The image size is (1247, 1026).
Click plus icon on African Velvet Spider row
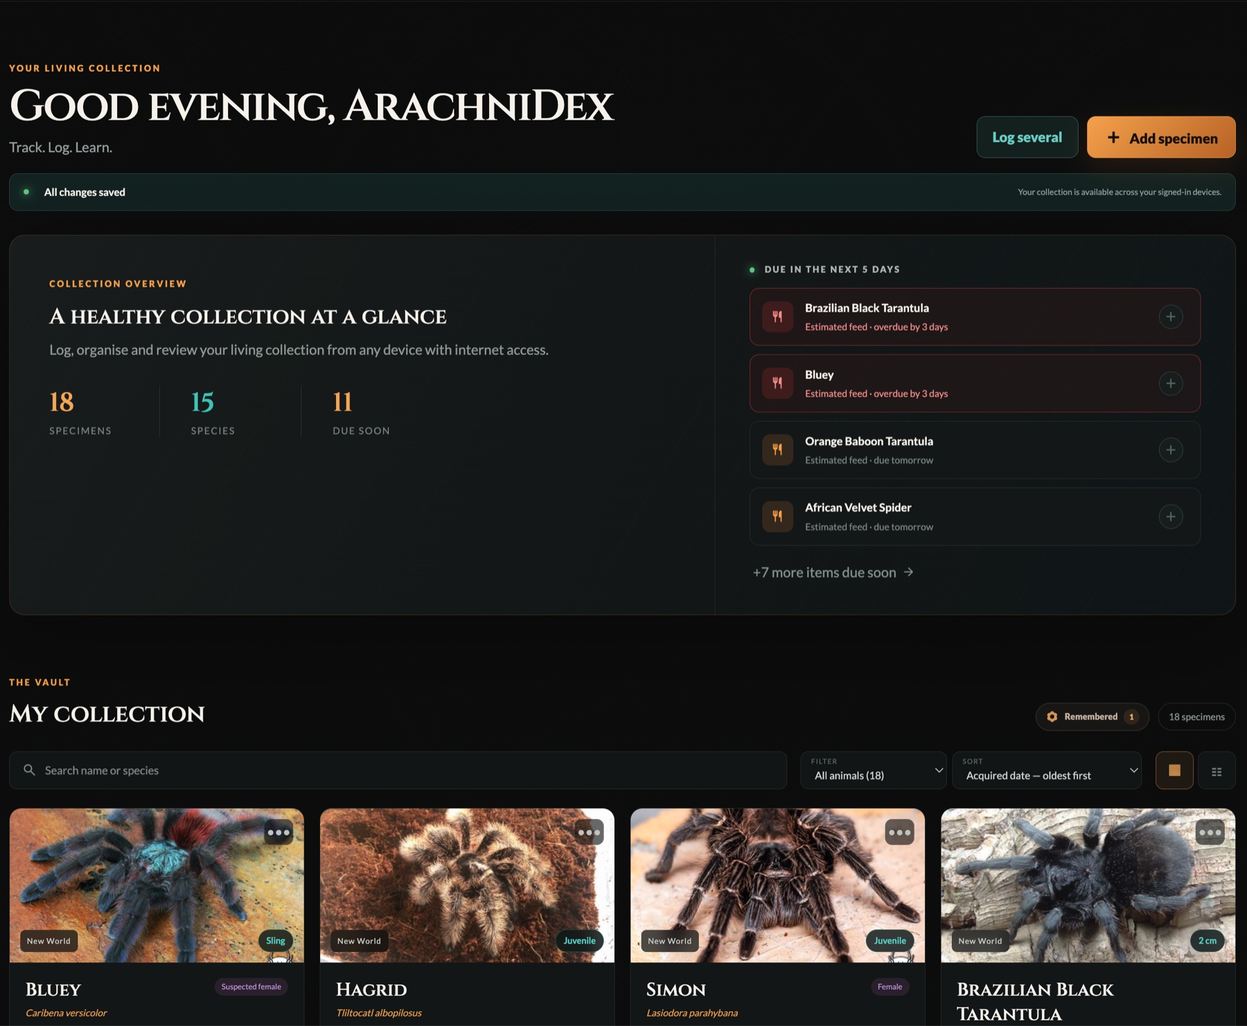[x=1170, y=516]
